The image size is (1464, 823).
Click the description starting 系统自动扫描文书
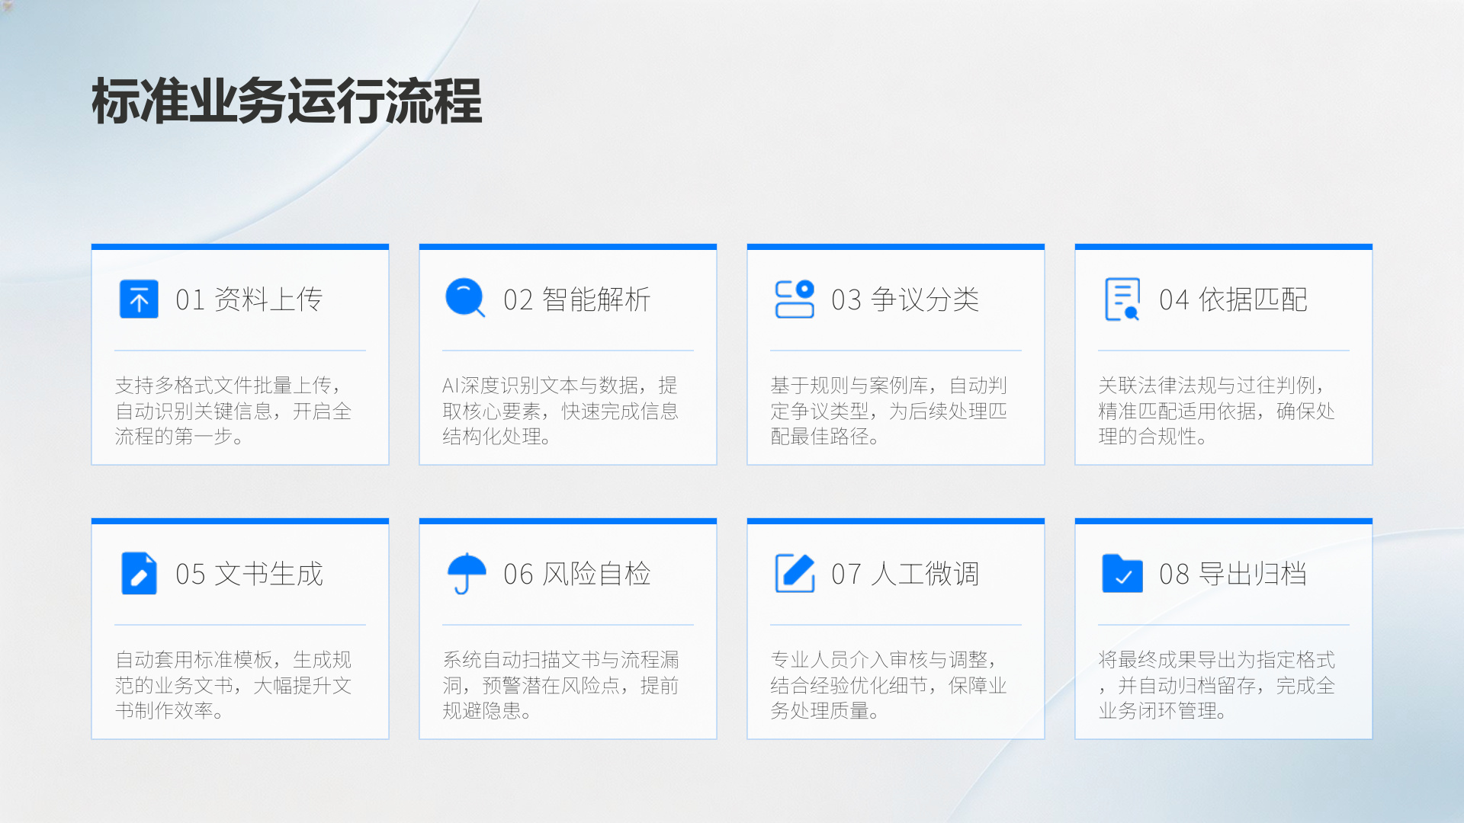pos(560,685)
